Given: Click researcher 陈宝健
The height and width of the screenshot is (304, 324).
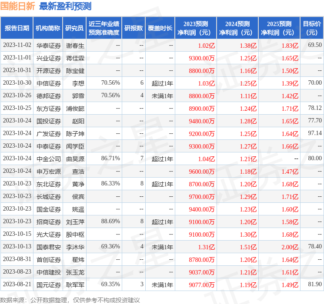Looking at the screenshot, I should (75, 71).
